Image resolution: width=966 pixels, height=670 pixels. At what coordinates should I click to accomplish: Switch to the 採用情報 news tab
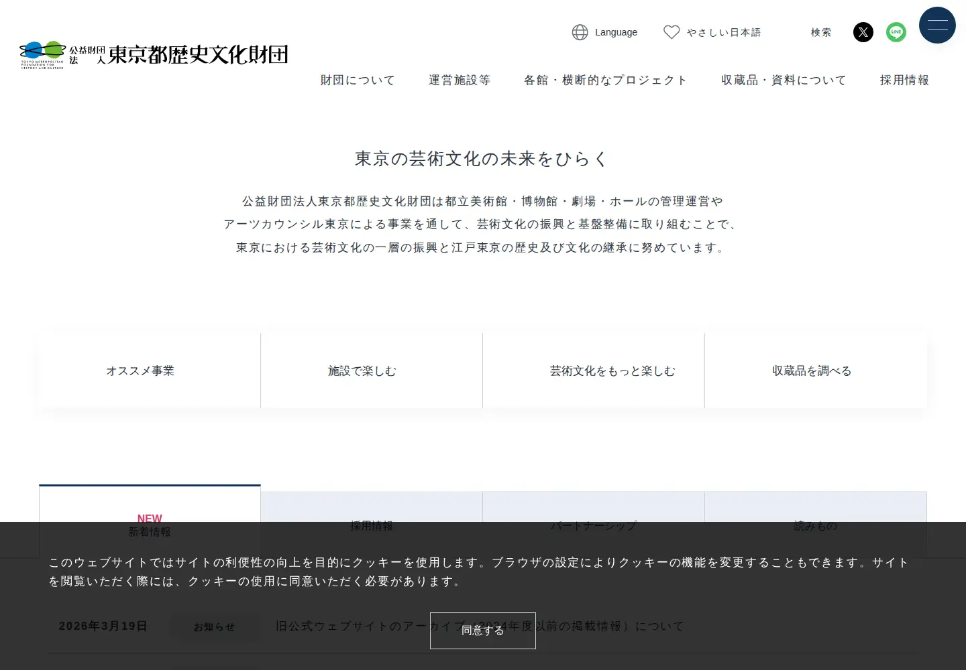tap(372, 525)
